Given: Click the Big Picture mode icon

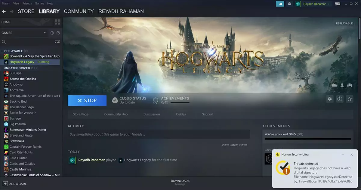Looking at the screenshot, I should click(338, 4).
